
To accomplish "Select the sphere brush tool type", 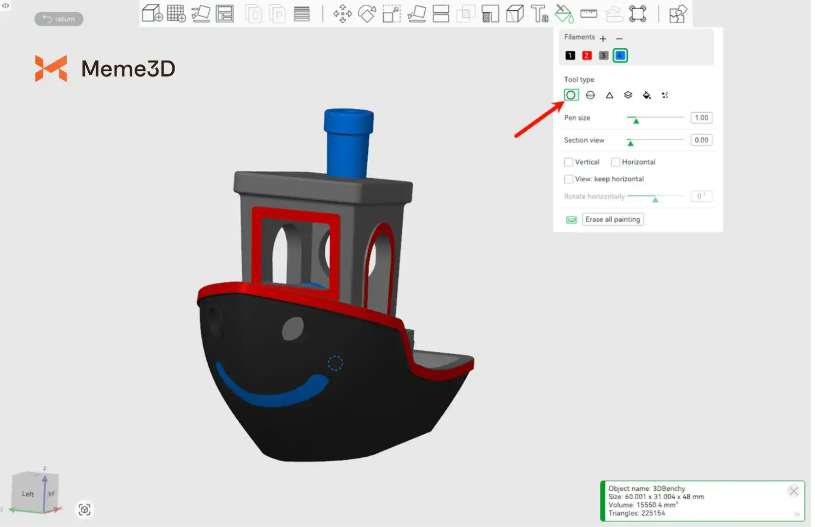I will pyautogui.click(x=590, y=95).
